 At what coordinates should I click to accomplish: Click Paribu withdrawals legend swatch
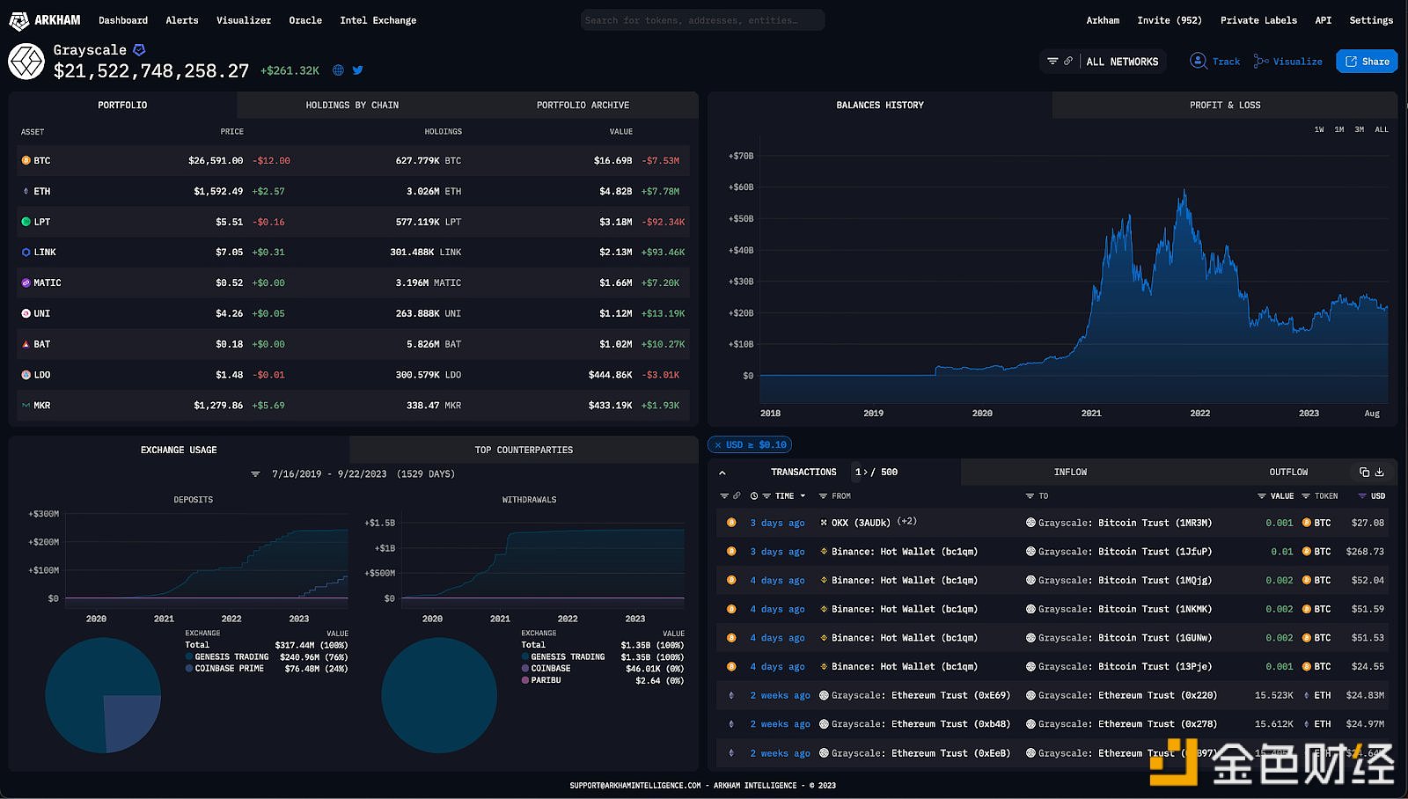525,680
